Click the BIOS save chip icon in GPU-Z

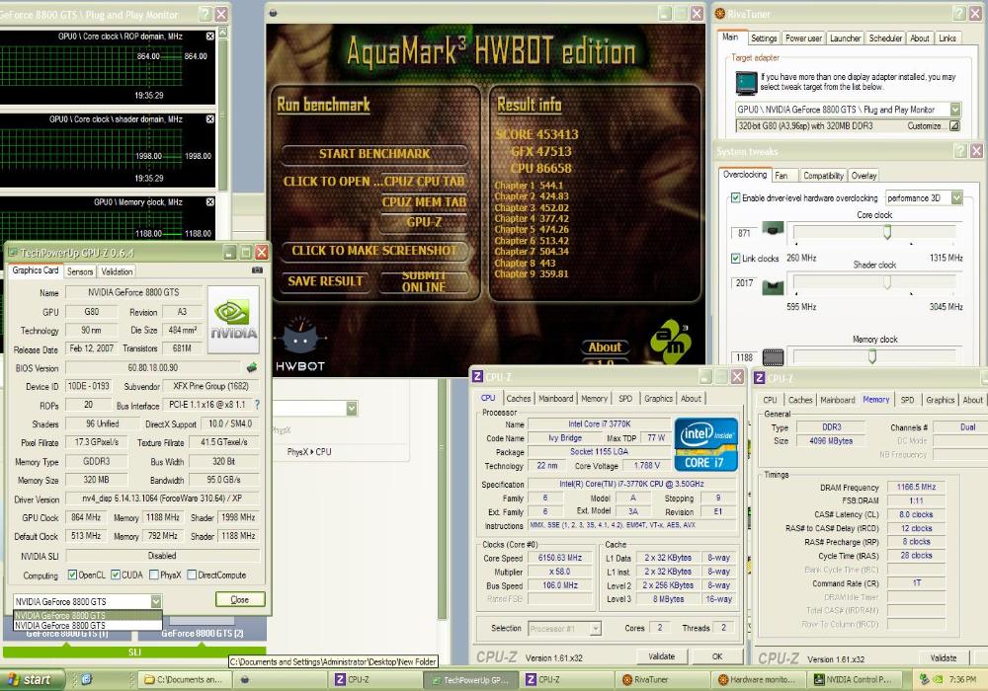click(251, 367)
